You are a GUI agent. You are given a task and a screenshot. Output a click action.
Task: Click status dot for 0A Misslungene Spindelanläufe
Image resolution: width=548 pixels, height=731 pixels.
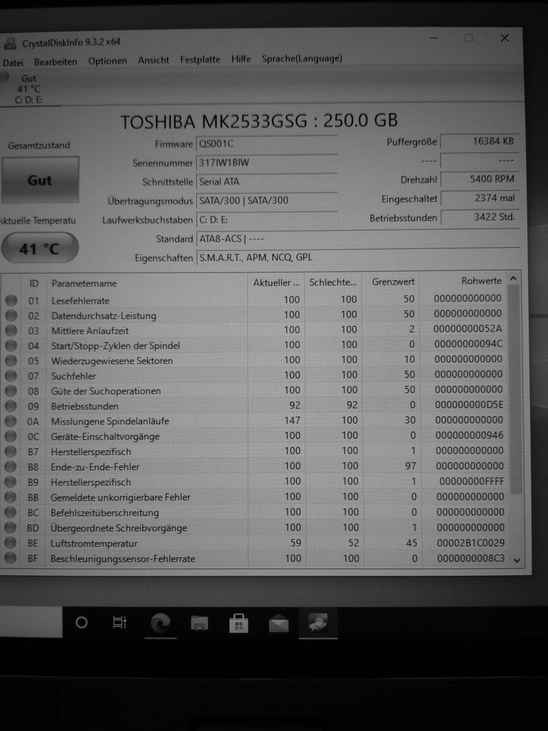[x=11, y=421]
